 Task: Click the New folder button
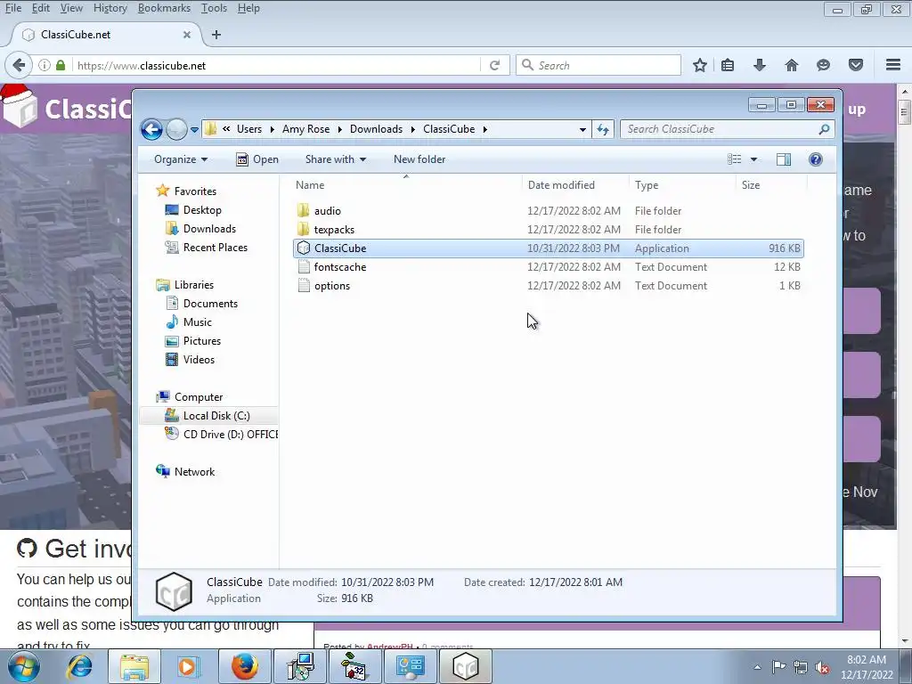coord(419,159)
